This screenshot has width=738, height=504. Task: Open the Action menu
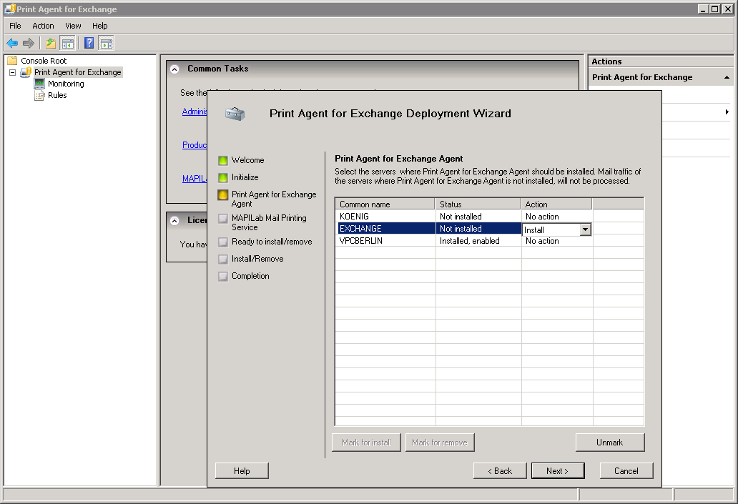[x=43, y=26]
